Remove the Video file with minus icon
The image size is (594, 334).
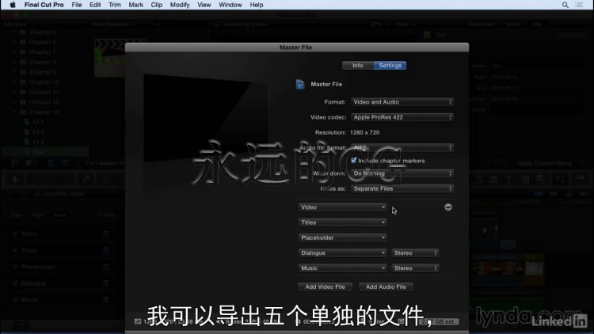tap(448, 207)
